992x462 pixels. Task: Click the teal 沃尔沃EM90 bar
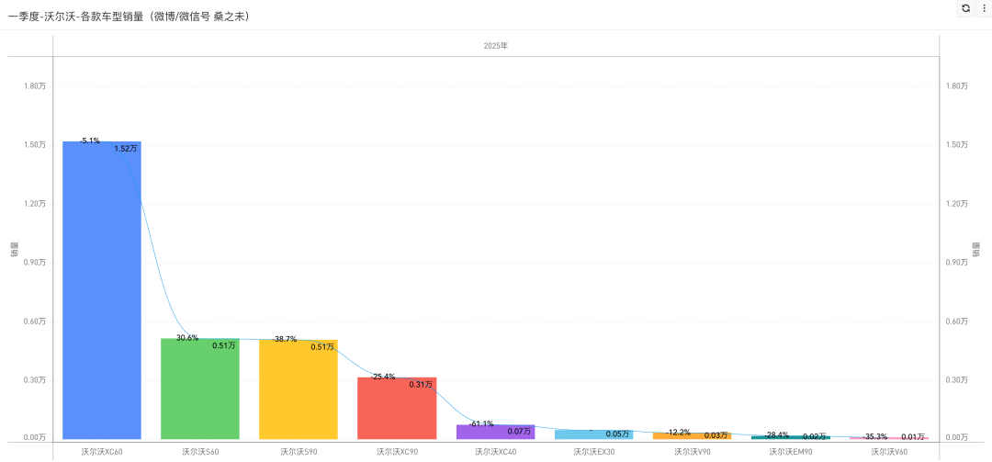click(x=791, y=437)
